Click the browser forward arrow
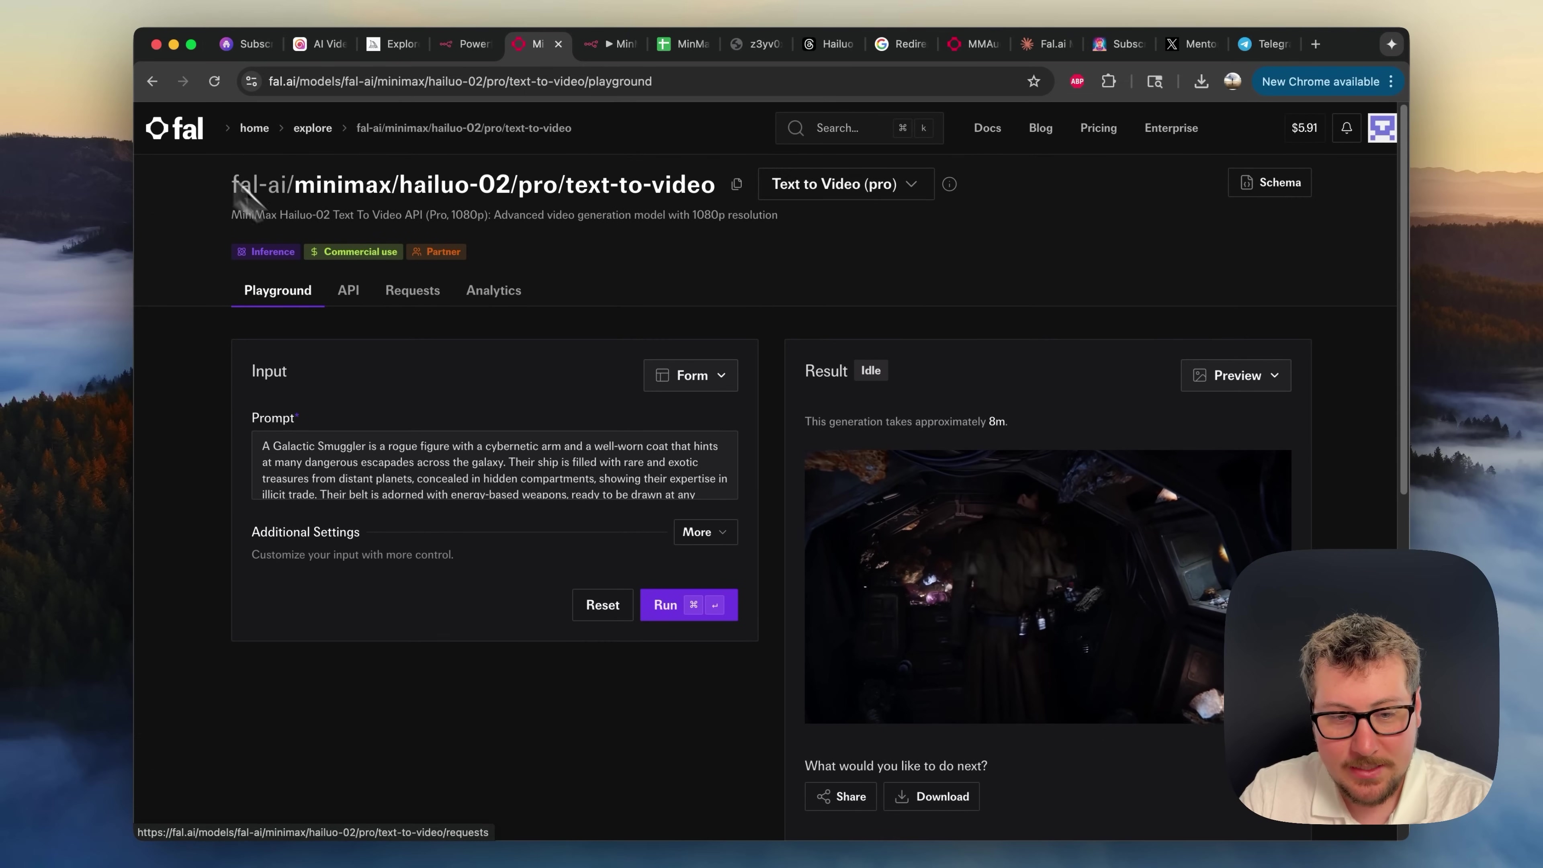1543x868 pixels. (183, 82)
